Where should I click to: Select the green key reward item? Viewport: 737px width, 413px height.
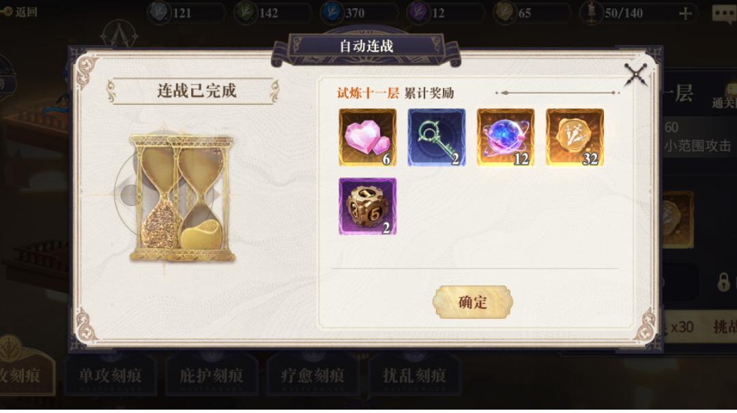tap(437, 138)
